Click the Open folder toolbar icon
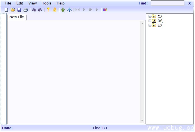The image size is (195, 132). click(13, 10)
